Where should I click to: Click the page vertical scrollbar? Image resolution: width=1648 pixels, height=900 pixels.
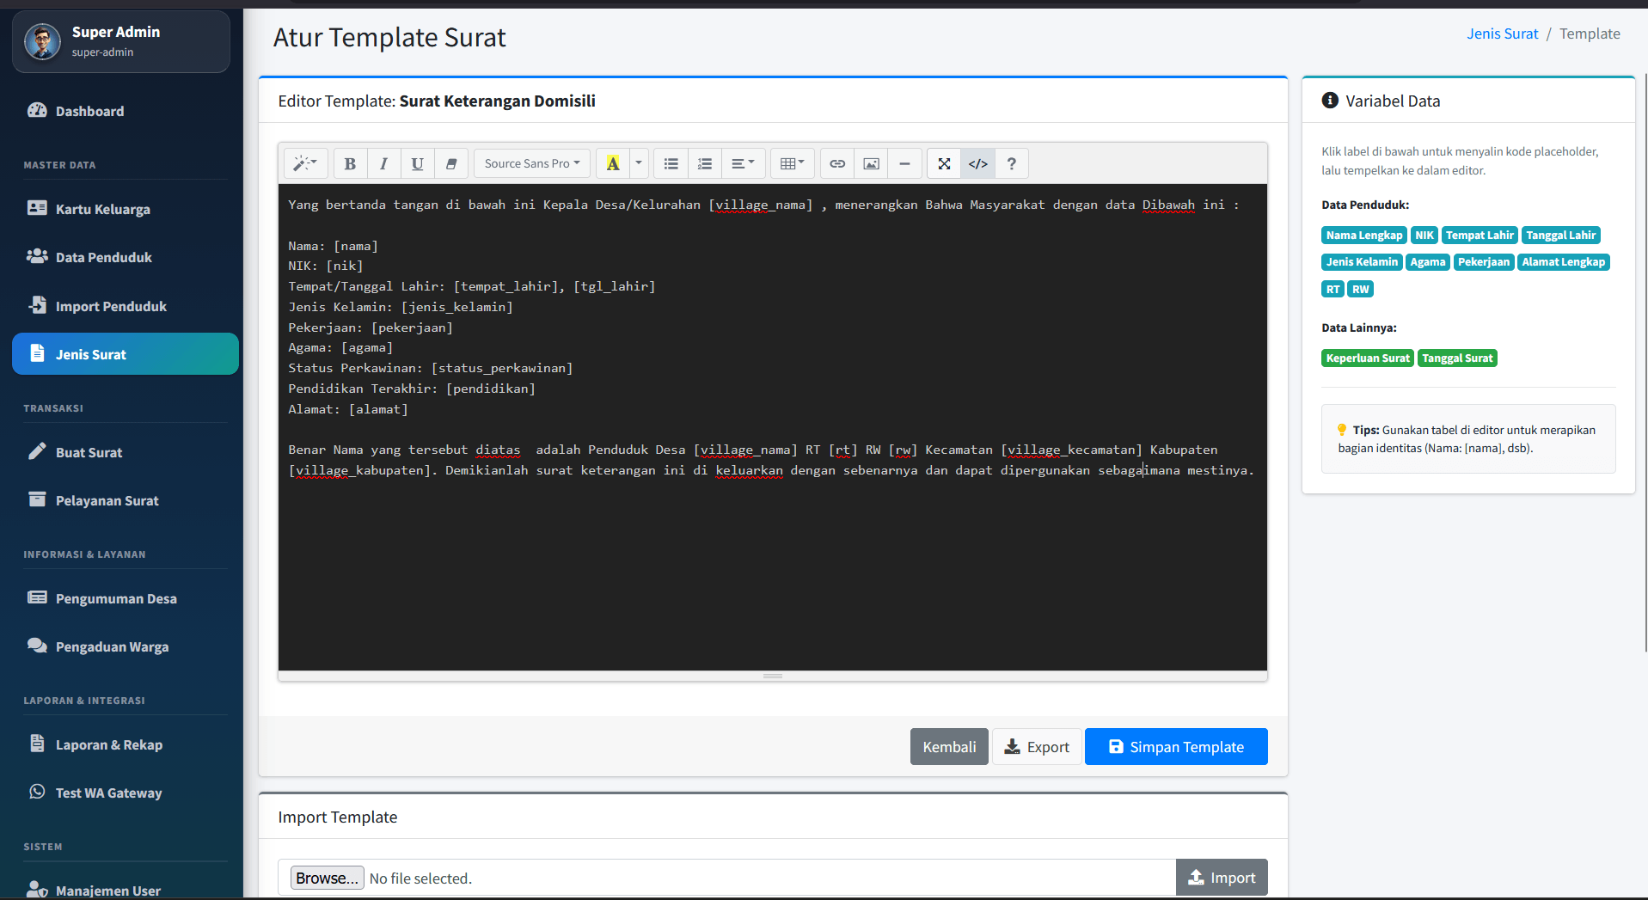[x=1645, y=361]
